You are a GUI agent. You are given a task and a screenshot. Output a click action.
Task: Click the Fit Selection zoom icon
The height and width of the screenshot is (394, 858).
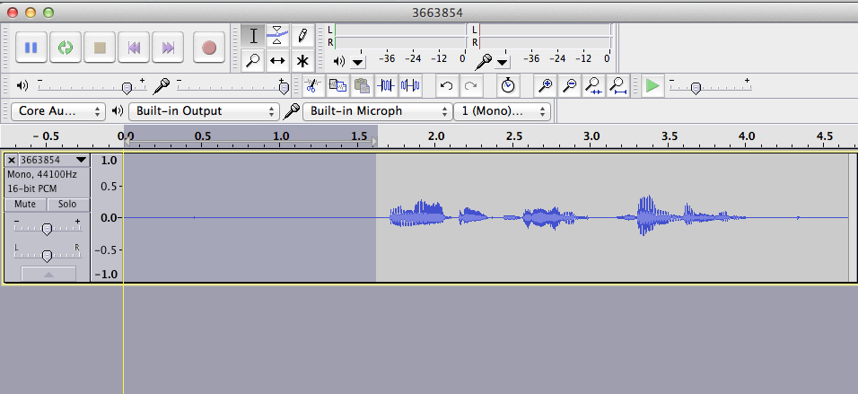coord(593,86)
